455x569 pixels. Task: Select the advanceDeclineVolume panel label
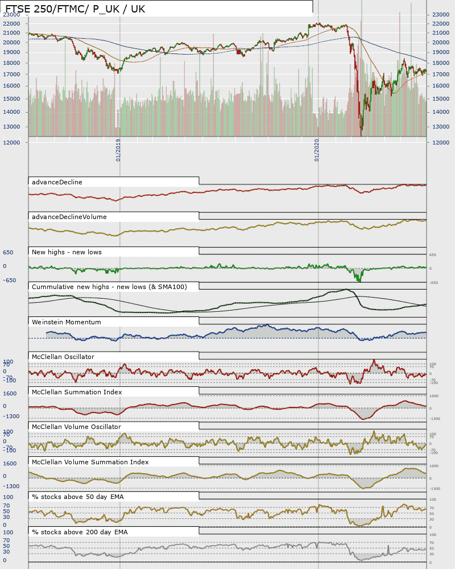69,217
